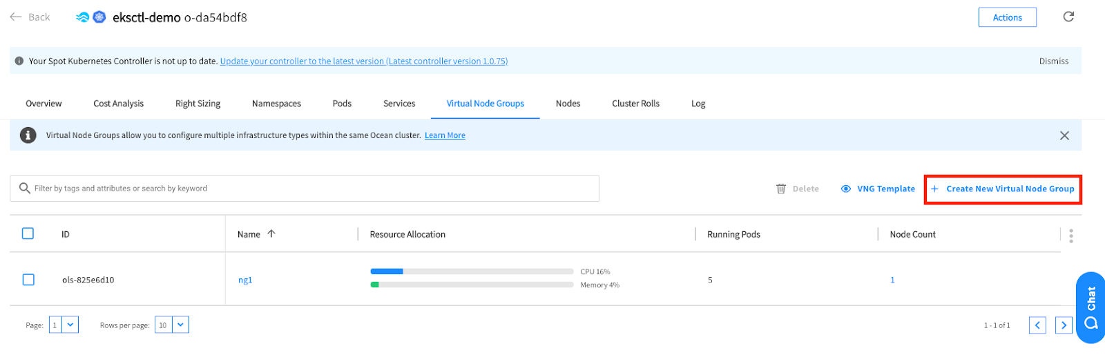Click the info icon in controller notice
The image size is (1105, 355).
click(x=19, y=61)
